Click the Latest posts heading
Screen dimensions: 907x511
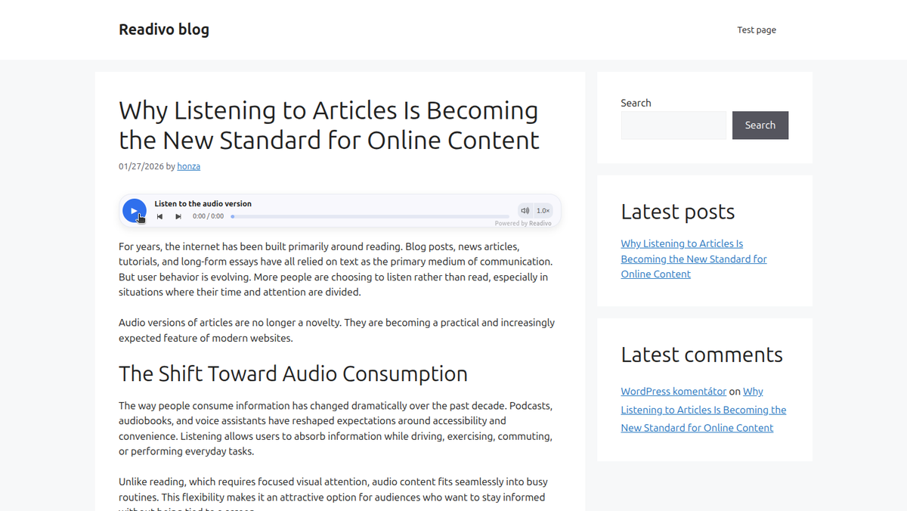coord(678,212)
